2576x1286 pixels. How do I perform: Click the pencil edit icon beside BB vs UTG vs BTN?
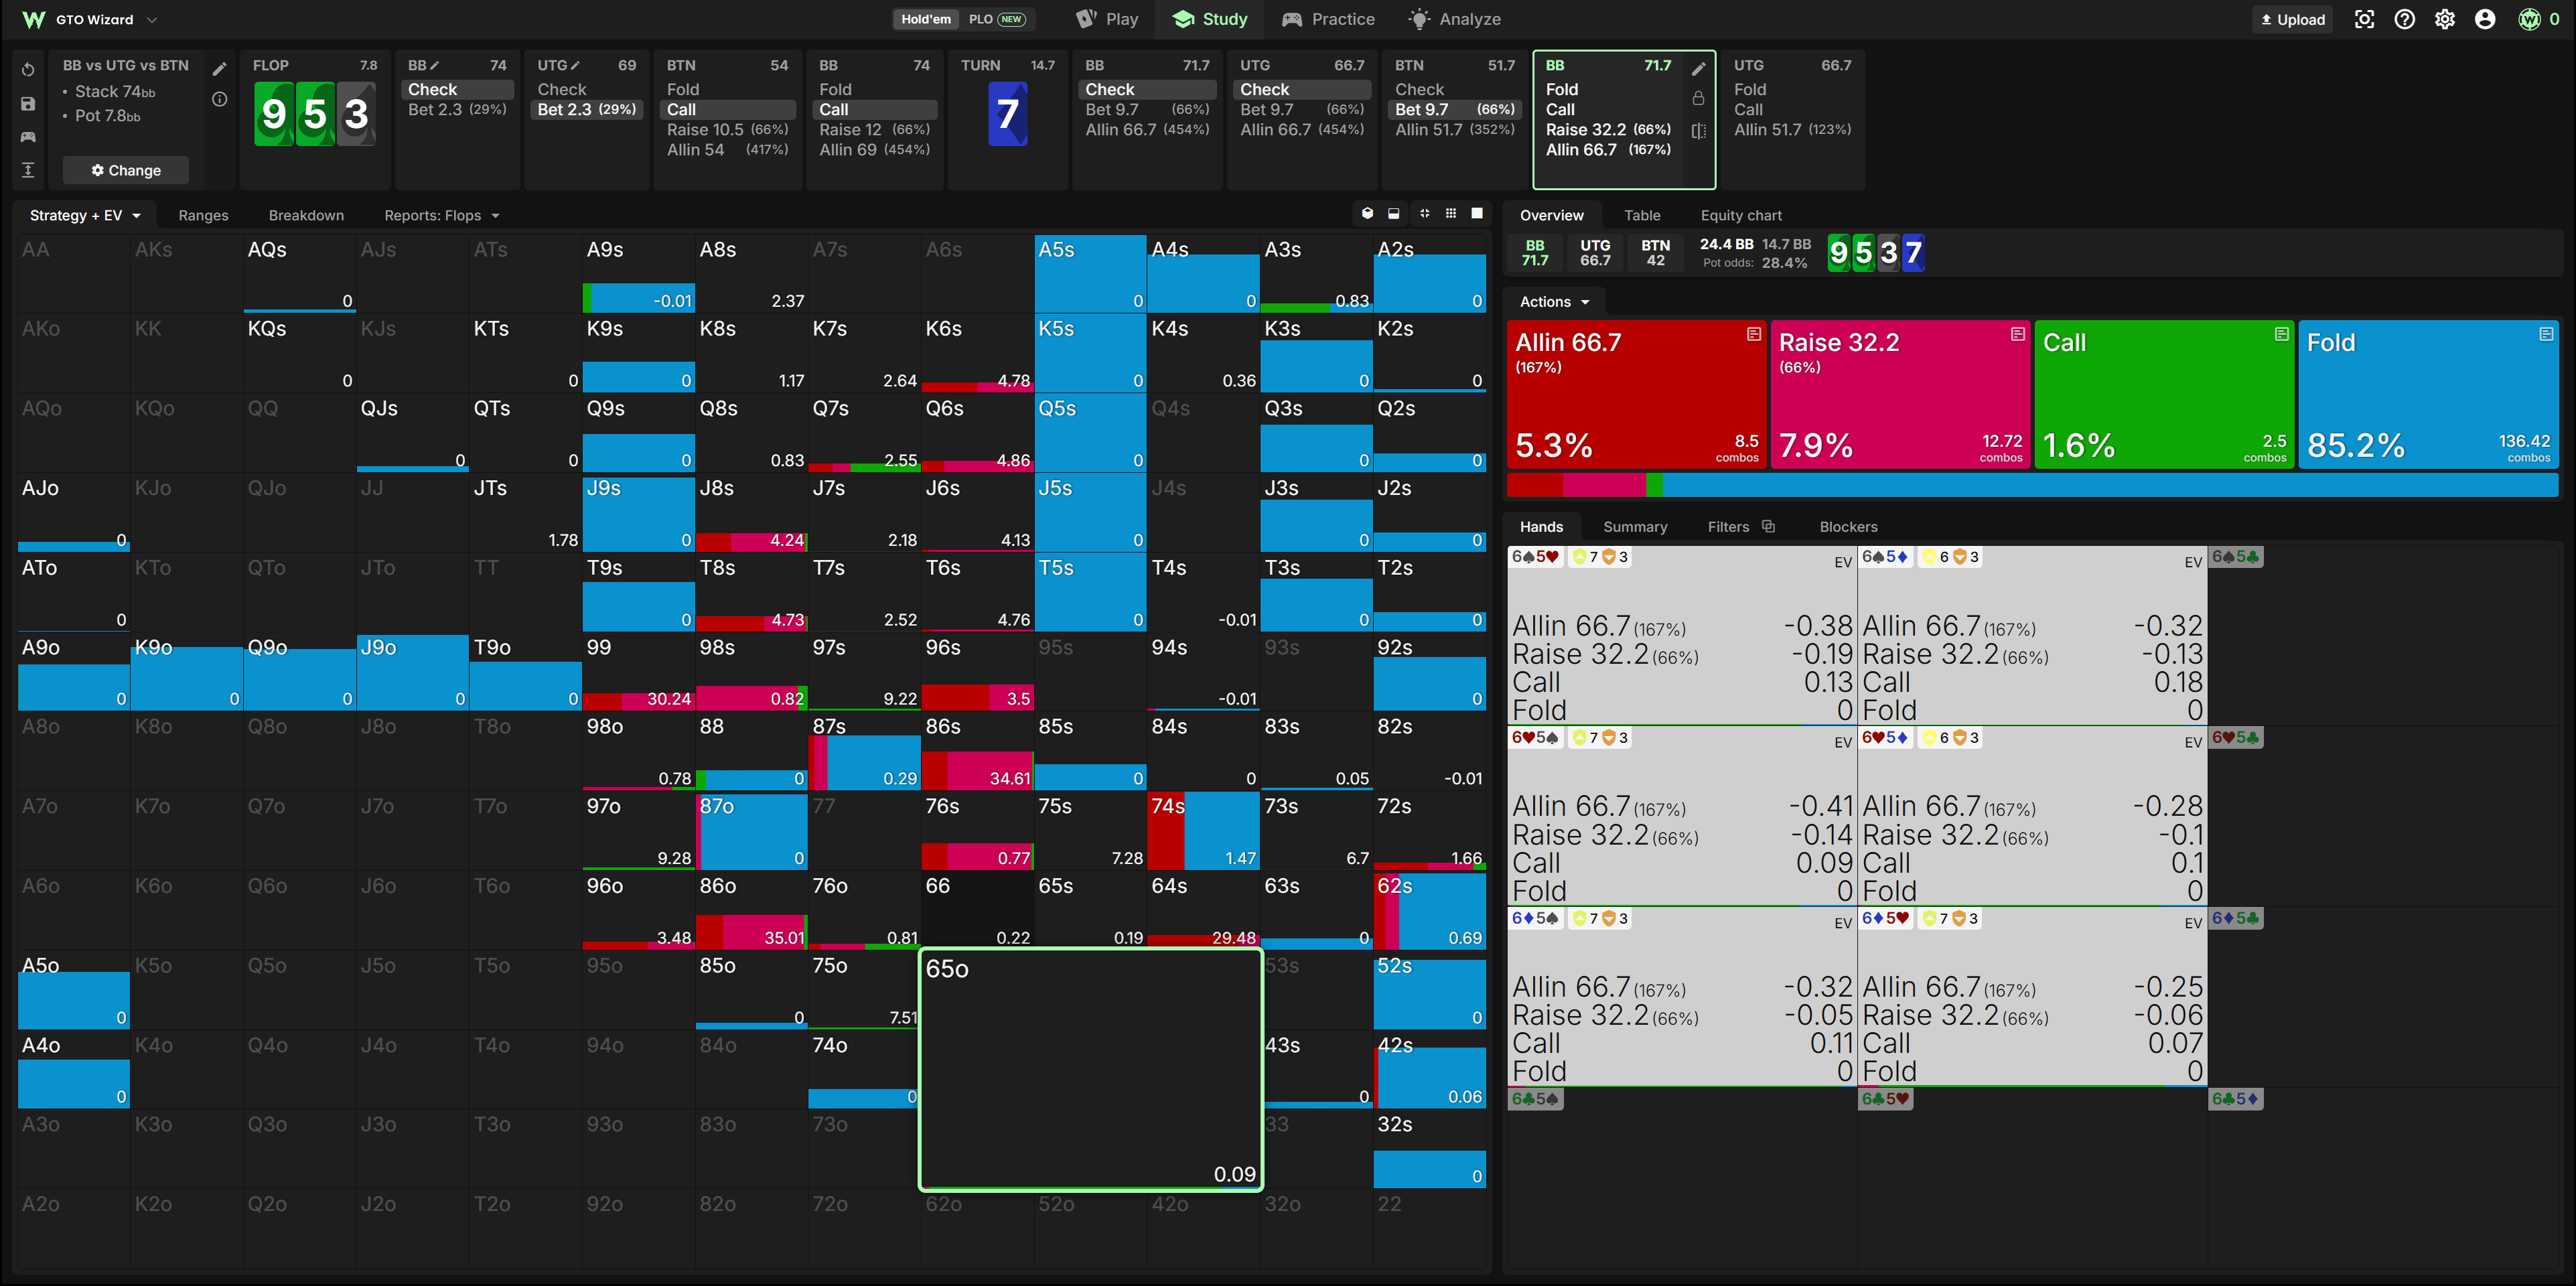[220, 69]
